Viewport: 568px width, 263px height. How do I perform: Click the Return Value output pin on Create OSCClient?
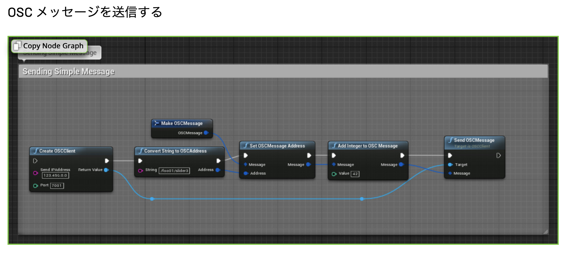[x=106, y=170]
